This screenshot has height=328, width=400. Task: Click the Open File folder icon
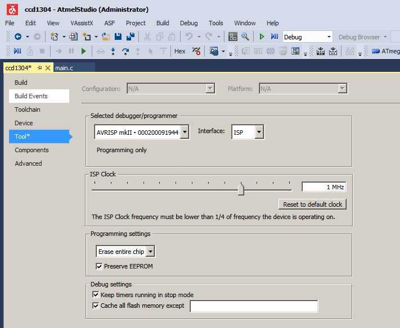106,37
